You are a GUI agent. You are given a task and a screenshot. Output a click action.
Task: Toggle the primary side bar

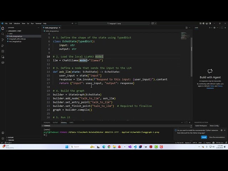(x=203, y=24)
